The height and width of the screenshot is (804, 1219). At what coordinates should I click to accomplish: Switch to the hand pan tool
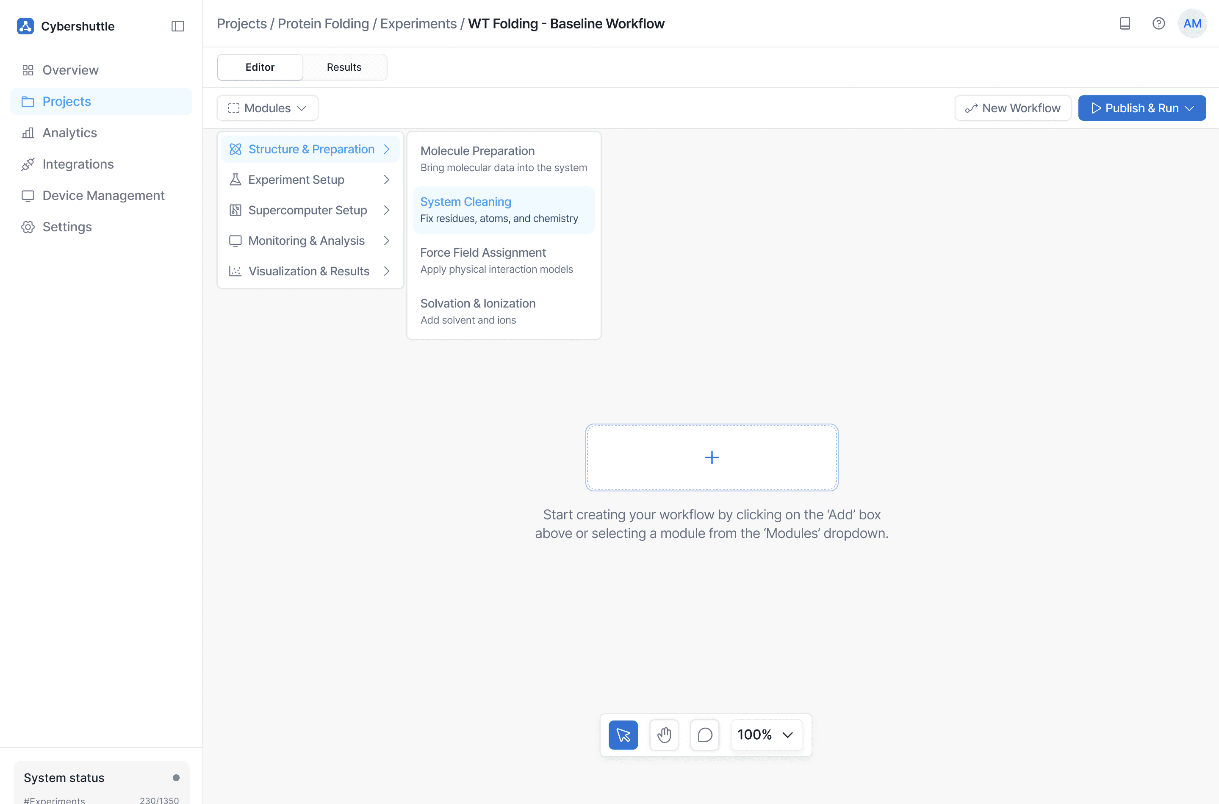click(x=664, y=734)
